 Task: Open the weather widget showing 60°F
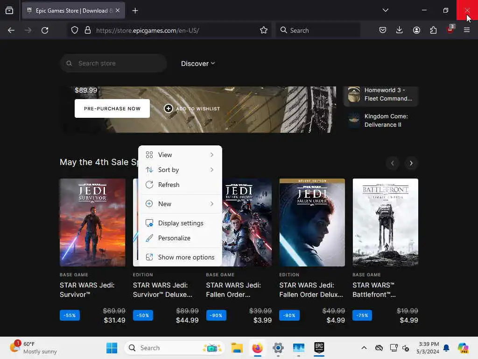(33, 348)
